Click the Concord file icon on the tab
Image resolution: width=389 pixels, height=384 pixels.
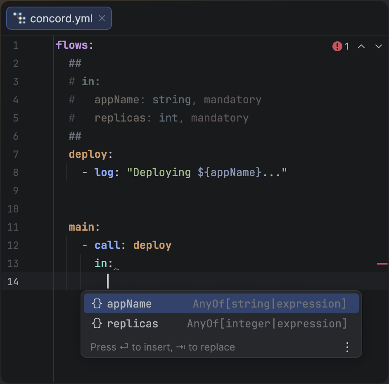pyautogui.click(x=19, y=18)
